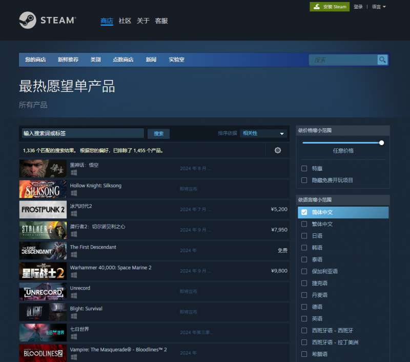Select the 点数商店 tab
The image size is (410, 362).
click(123, 60)
